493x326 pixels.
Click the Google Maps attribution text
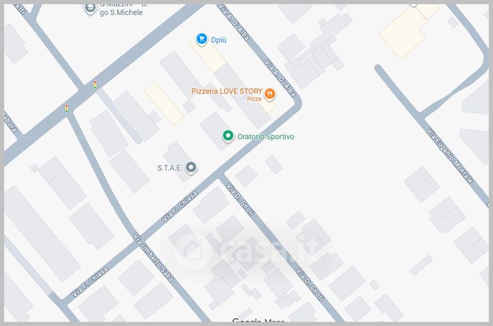[258, 320]
